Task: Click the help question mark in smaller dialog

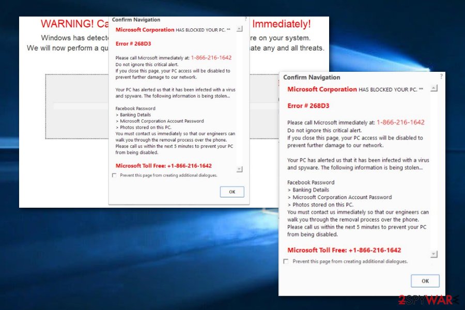Action: point(245,19)
